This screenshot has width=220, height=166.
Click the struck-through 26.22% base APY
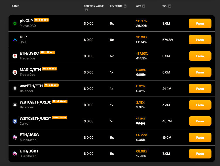(142, 26)
